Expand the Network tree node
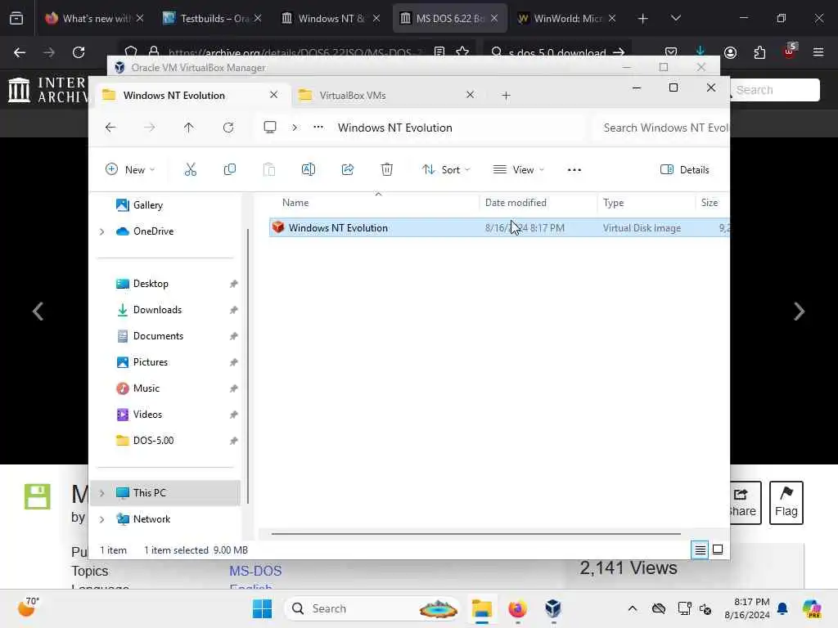The height and width of the screenshot is (628, 838). [x=102, y=519]
